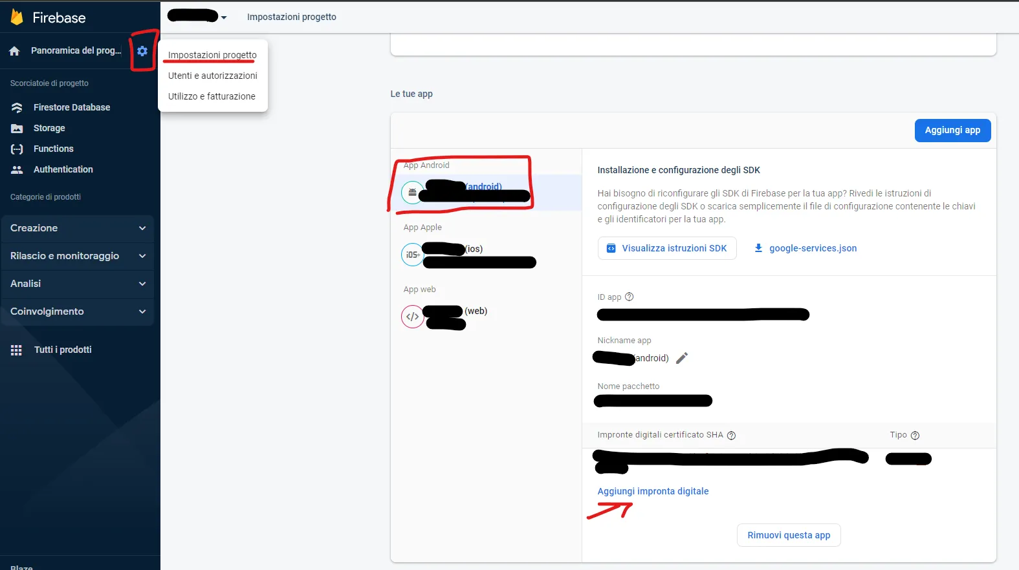Select the Android app robot icon

pos(412,193)
